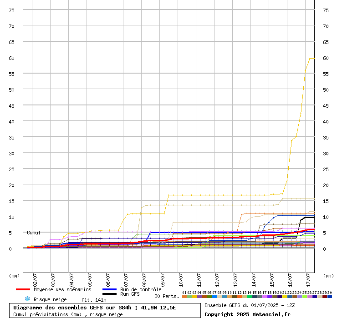Image resolution: width=337 pixels, height=318 pixels.
Task: Click the 'Diagramme des ensembles GEFS' title
Action: tap(58, 308)
